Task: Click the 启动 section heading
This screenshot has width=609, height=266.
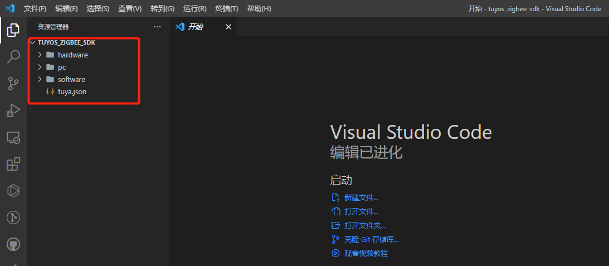Action: click(341, 180)
